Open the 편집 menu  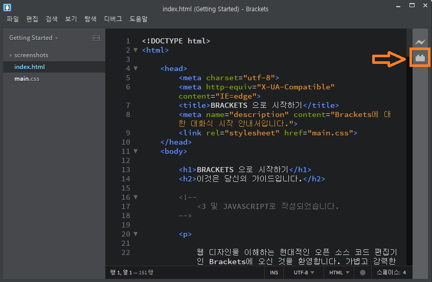[x=32, y=19]
